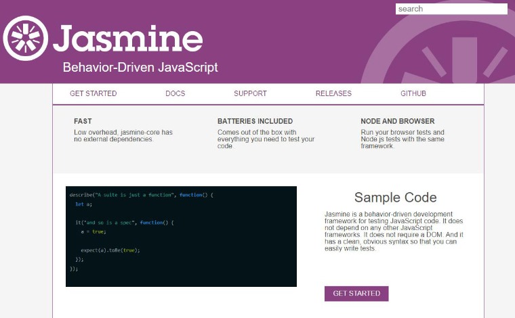Open the GET STARTED navigation item

point(94,93)
